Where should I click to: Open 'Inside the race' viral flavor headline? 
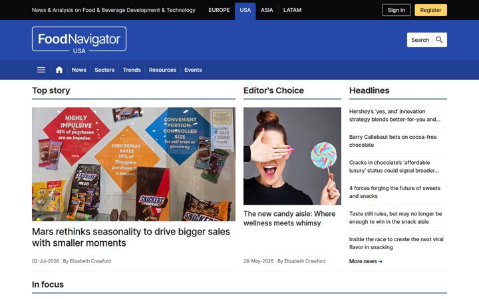(x=397, y=243)
